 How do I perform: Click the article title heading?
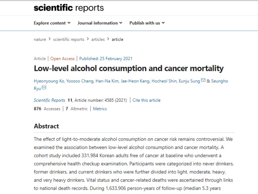tap(129, 69)
